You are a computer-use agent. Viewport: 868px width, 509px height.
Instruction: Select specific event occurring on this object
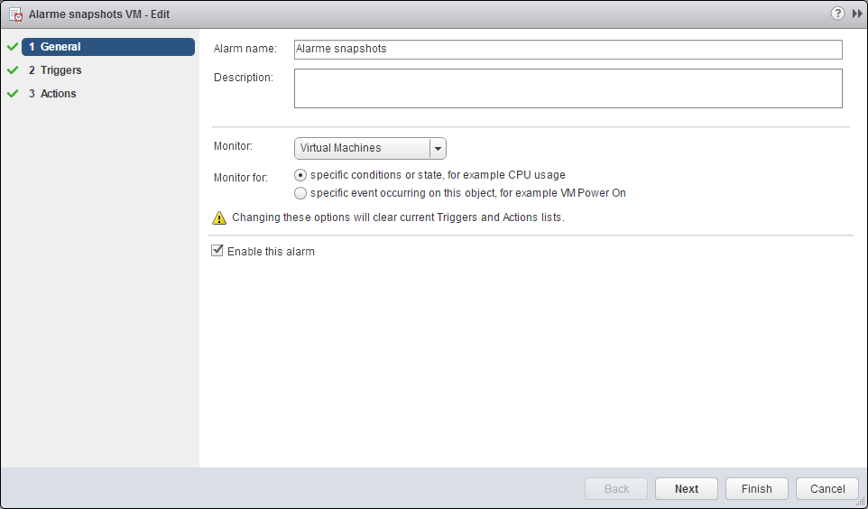[x=300, y=193]
